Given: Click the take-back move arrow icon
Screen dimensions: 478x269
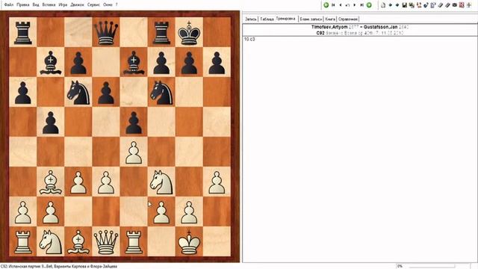Looking at the screenshot, I should click(347, 5).
